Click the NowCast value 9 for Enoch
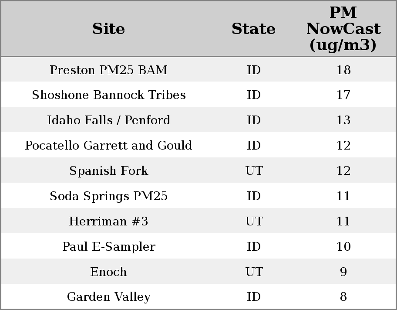Viewport: 397px width, 310px height. (343, 272)
